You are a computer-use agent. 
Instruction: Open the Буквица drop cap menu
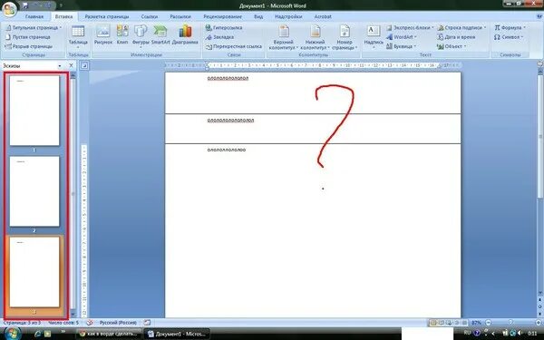401,46
